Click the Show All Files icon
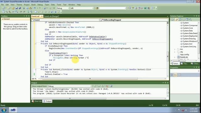This screenshot has height=113, width=201. click(177, 19)
